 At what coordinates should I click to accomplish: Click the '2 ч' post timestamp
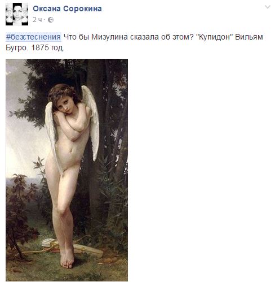(x=37, y=20)
